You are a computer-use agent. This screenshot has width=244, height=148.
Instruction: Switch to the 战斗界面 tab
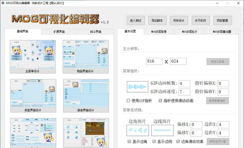pos(96,32)
